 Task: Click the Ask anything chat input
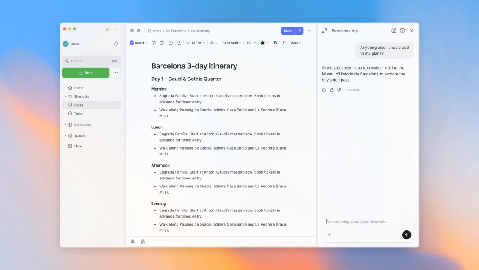[x=367, y=222]
